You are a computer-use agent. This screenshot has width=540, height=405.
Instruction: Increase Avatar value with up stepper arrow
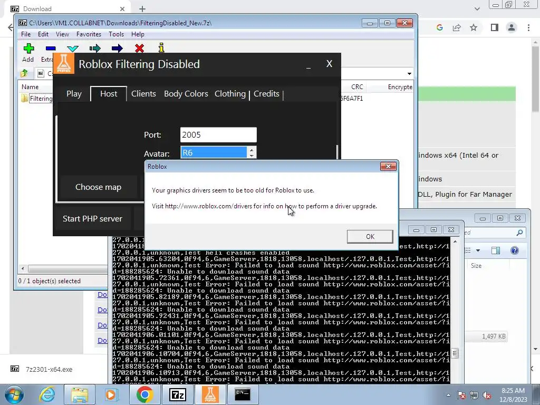point(252,149)
